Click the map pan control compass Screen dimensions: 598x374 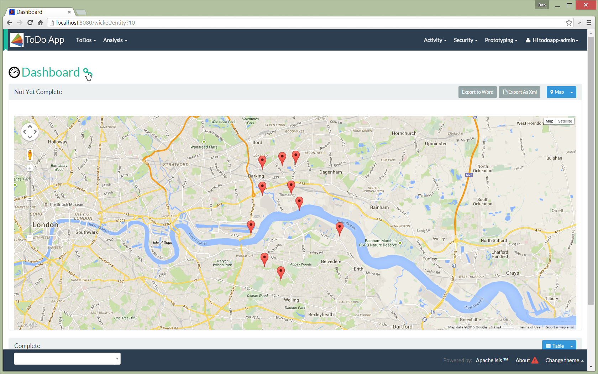click(30, 132)
